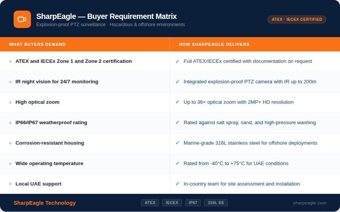Click the WHAT BUYERS DEMAND column header
The width and height of the screenshot is (340, 212).
pos(37,44)
